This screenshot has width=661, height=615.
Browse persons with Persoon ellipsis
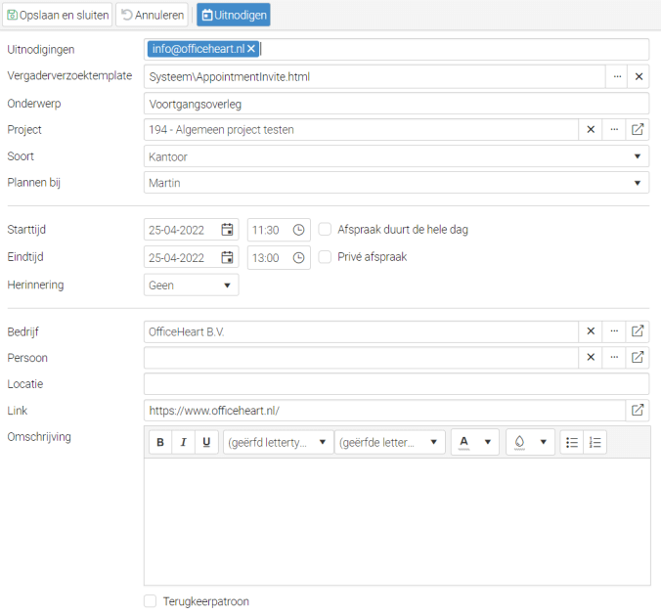[x=614, y=358]
